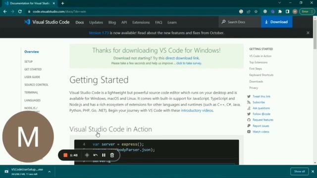Viewport: 317px width, 178px height.
Task: Go to the API page
Action: pos(124,22)
